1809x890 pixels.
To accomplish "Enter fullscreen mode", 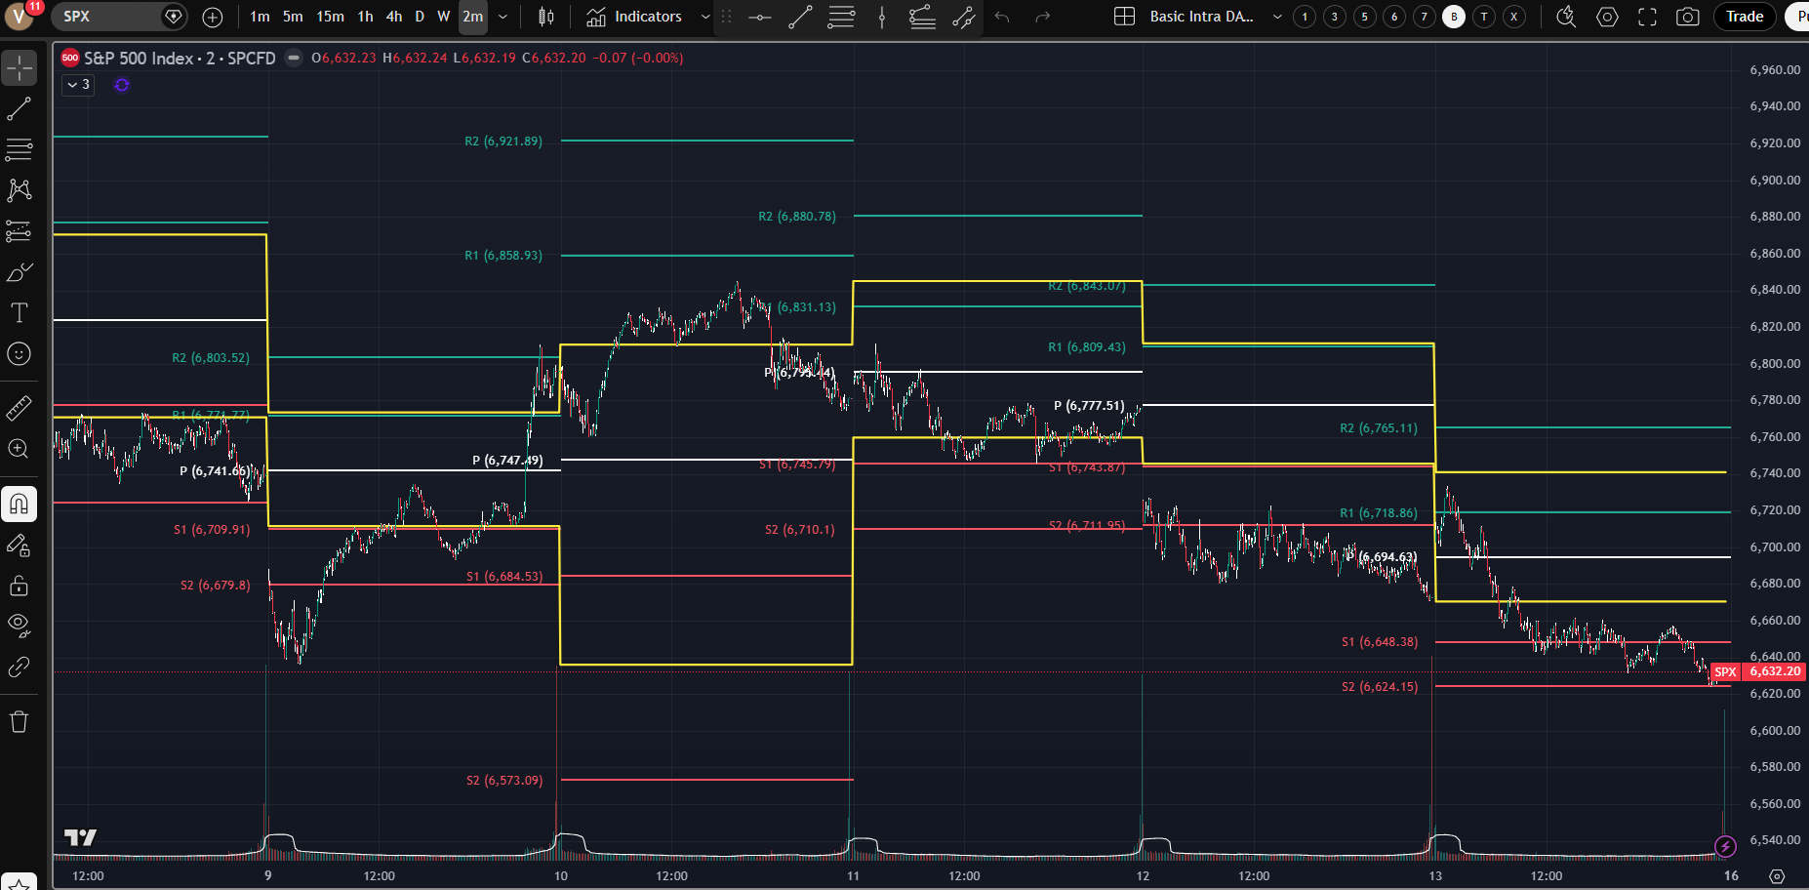I will (1647, 17).
